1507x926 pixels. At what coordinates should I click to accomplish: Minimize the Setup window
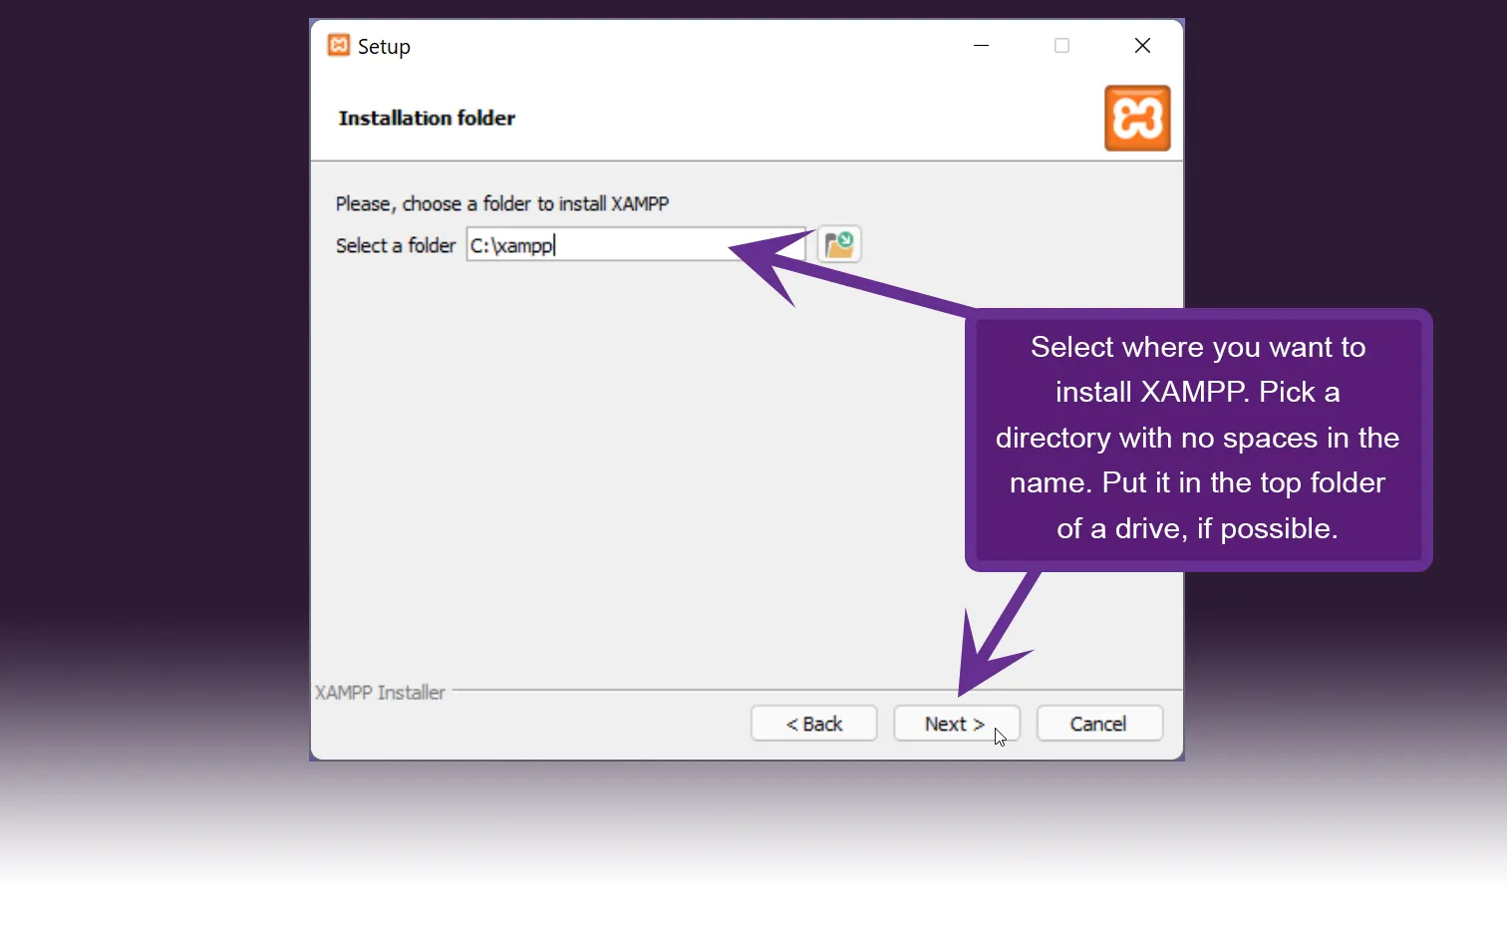pos(981,46)
